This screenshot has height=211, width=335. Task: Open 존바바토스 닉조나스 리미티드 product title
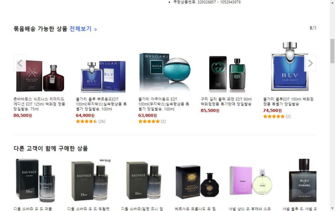coord(39,104)
